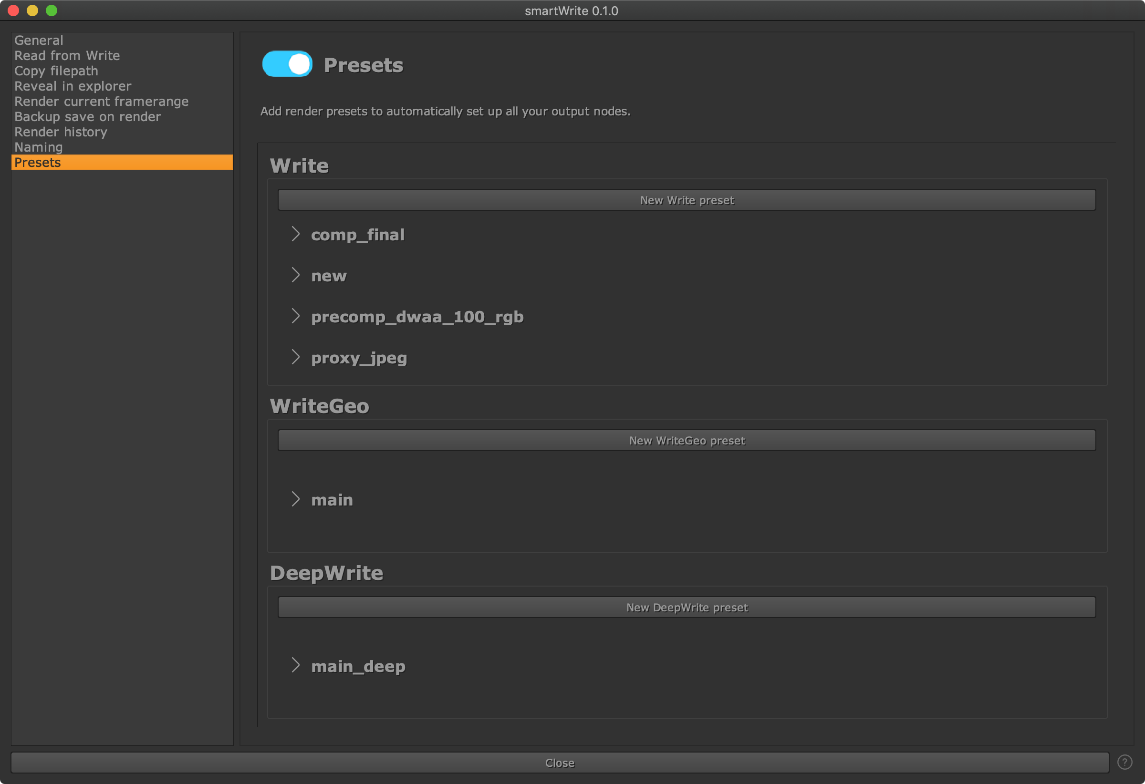Image resolution: width=1145 pixels, height=784 pixels.
Task: Expand the precomp_dwaa_100_rgb preset
Action: point(295,316)
